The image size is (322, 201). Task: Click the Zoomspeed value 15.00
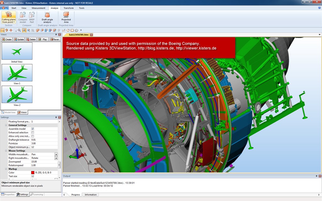click(x=34, y=162)
